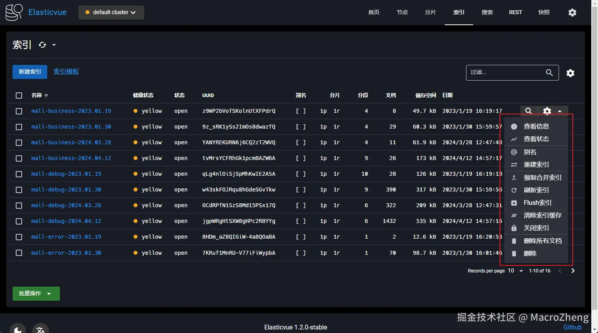Toggle the select-all header checkbox

click(19, 96)
